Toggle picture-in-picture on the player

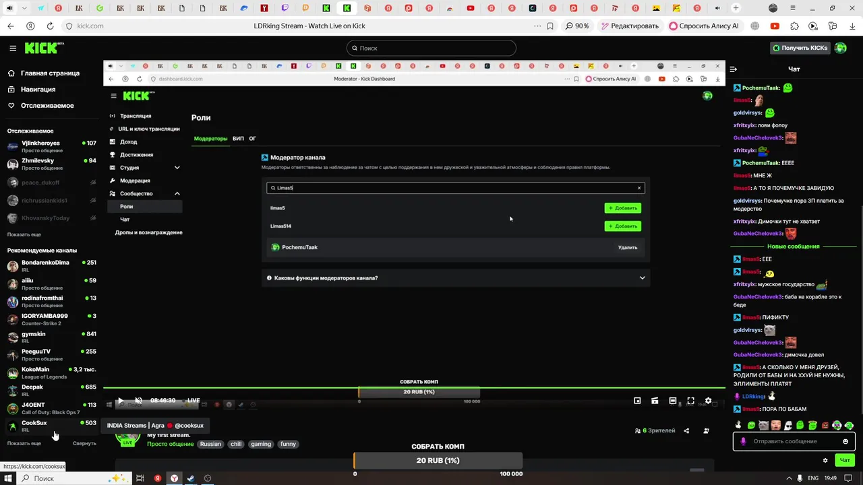pos(637,401)
